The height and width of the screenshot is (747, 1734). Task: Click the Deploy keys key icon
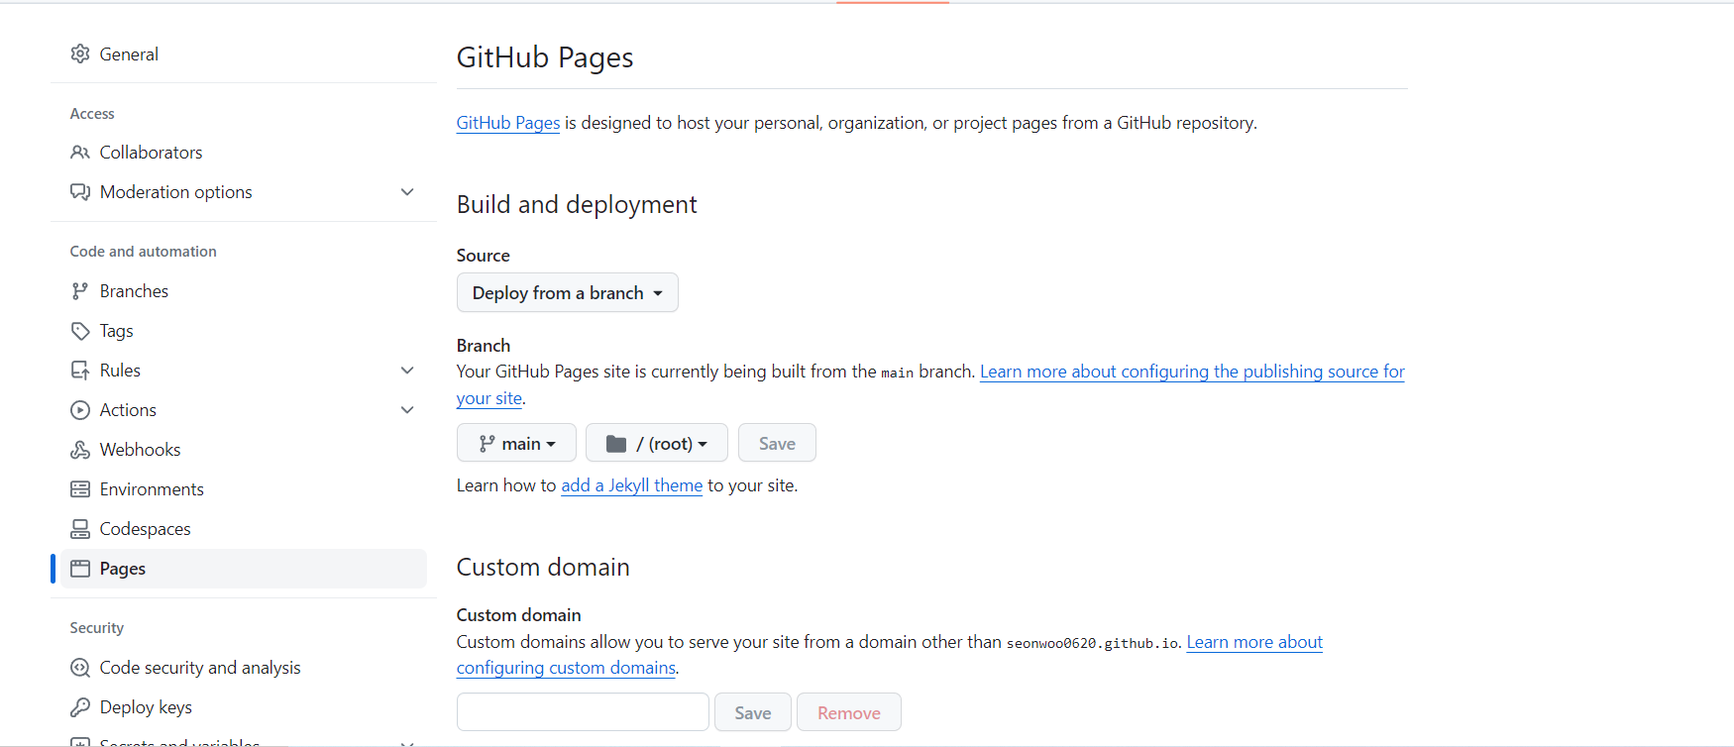[x=80, y=707]
